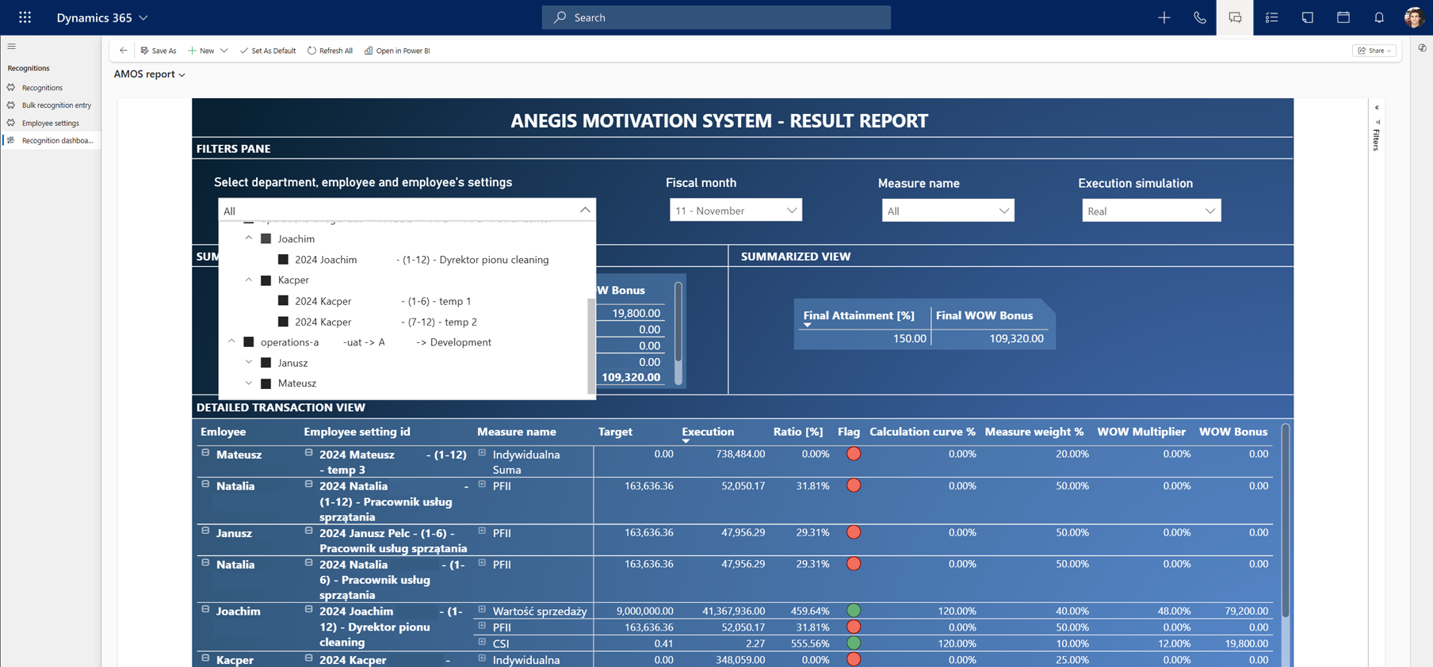Screen dimensions: 1433x667
Task: Expand the Wartość sprzedaży measure plus icon
Action: click(482, 610)
